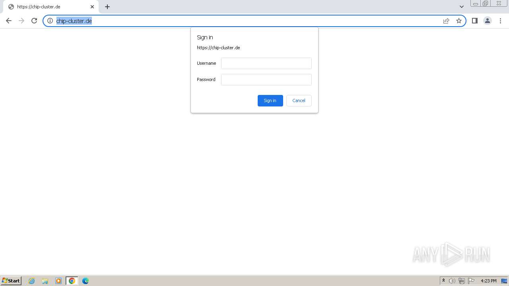
Task: Focus the Password input field
Action: pos(266,79)
